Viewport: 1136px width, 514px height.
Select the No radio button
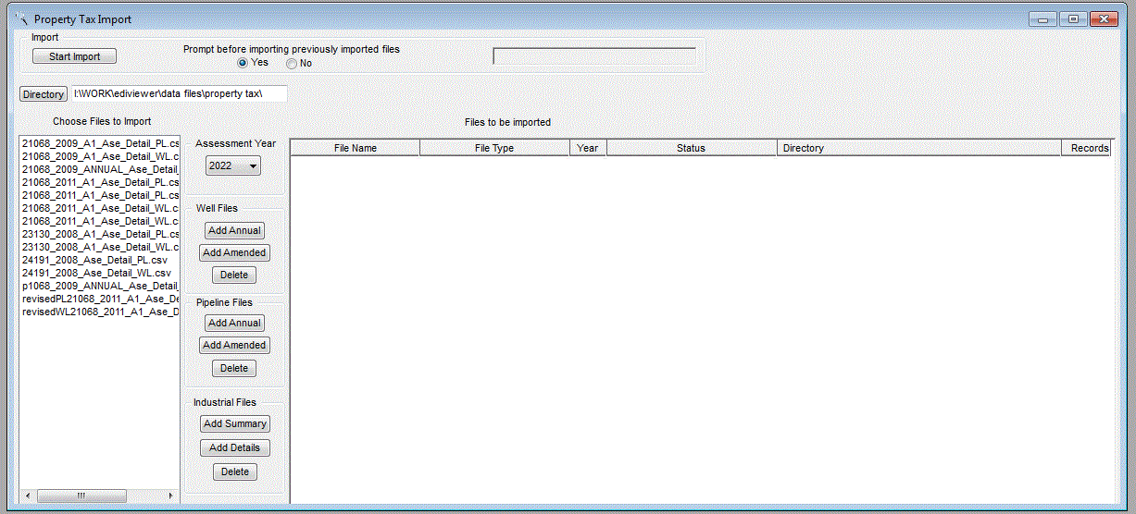click(292, 64)
